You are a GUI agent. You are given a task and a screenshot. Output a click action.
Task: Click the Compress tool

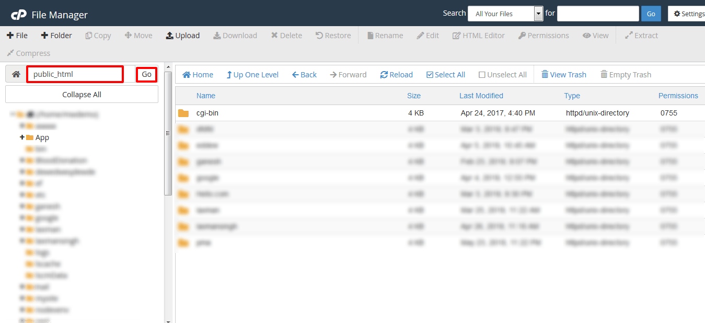click(28, 53)
